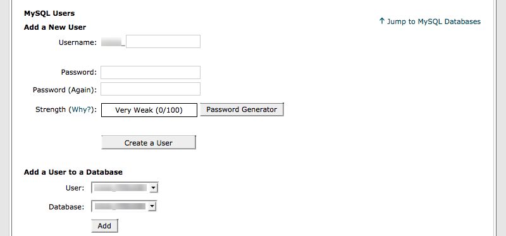Image resolution: width=506 pixels, height=236 pixels.
Task: Click the Username: field label
Action: pyautogui.click(x=78, y=42)
